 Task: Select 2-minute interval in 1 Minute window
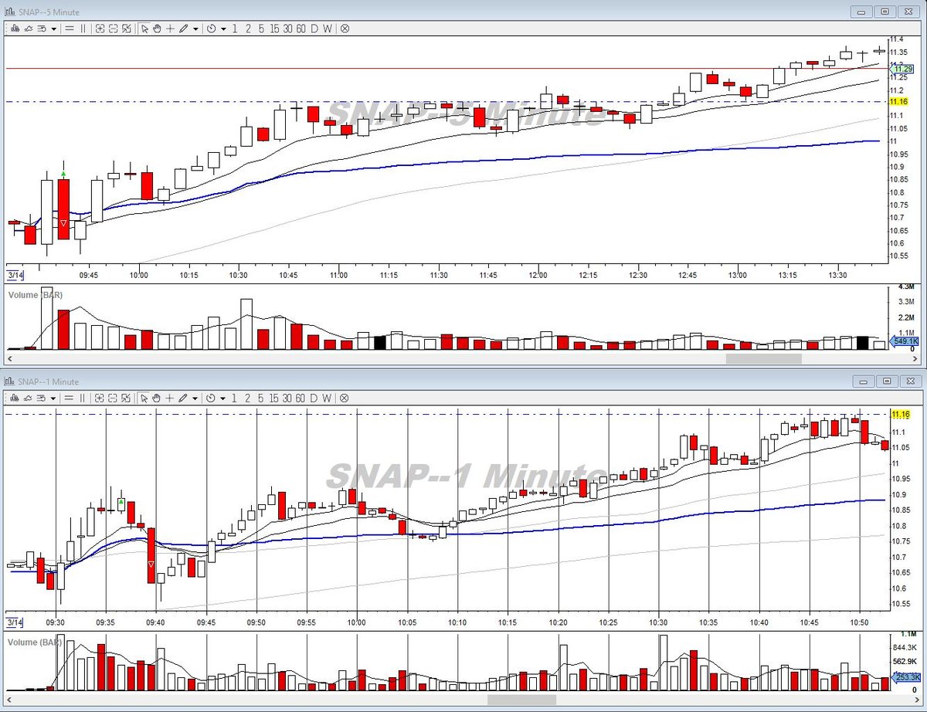248,398
